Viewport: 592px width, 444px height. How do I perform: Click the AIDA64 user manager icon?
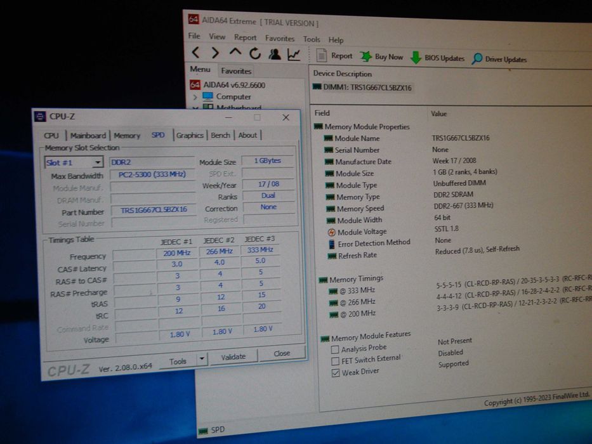[275, 55]
